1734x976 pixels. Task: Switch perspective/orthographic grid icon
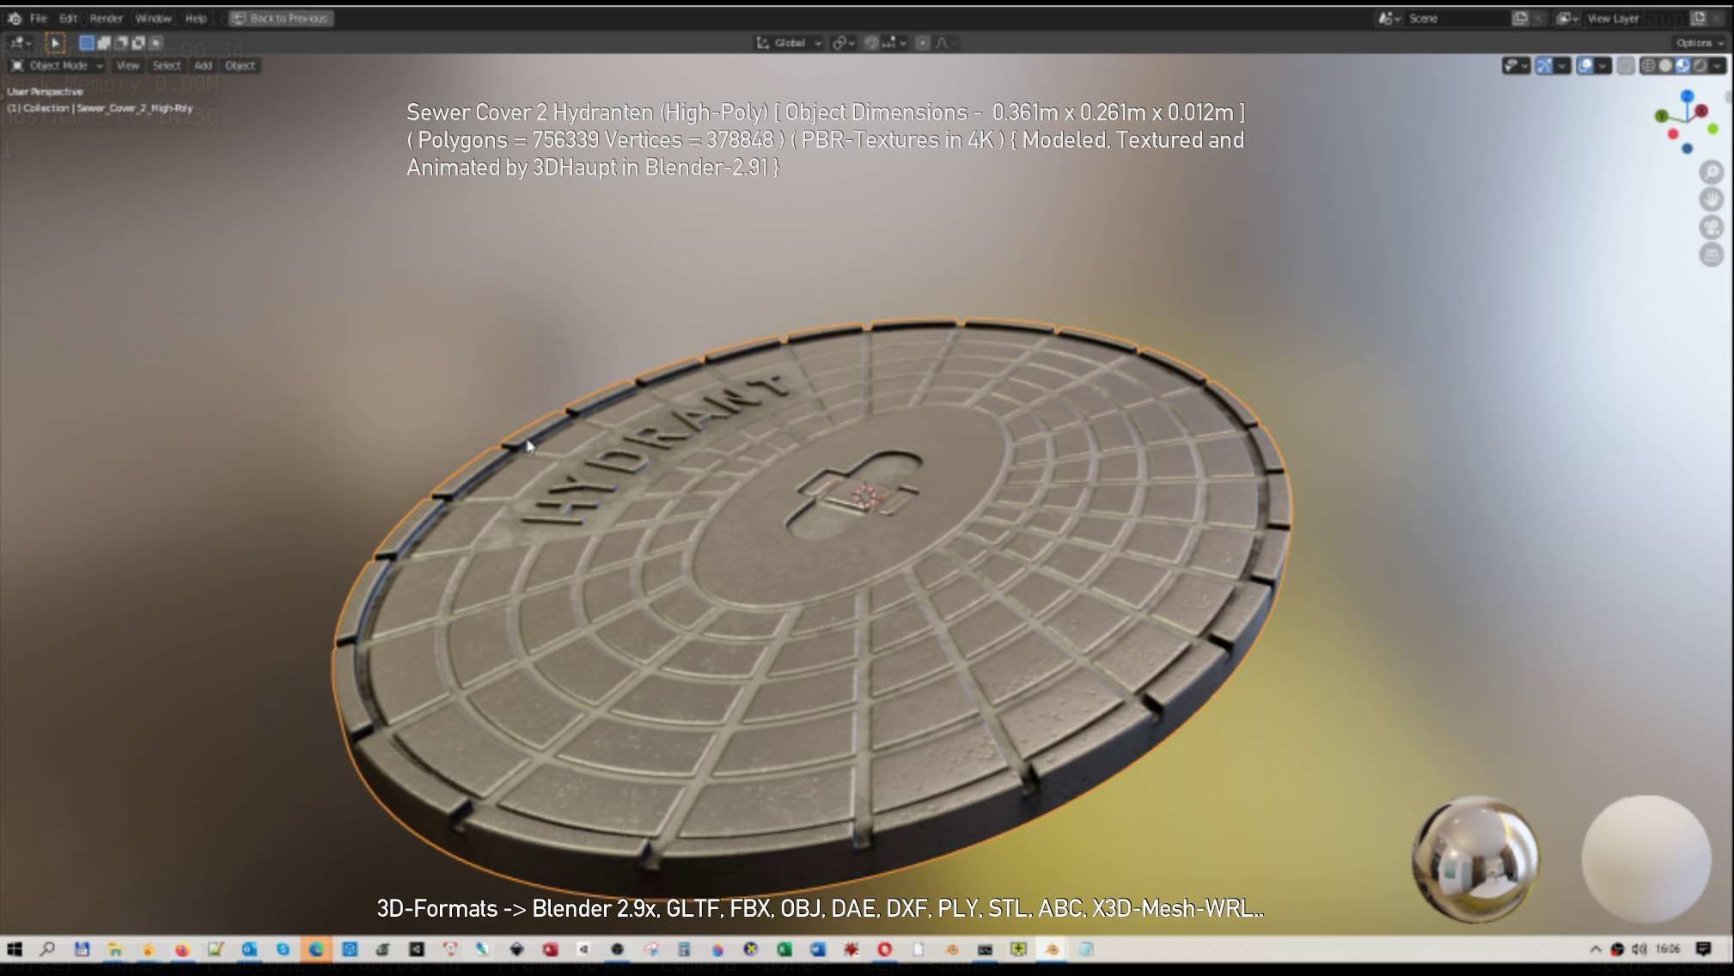click(x=1712, y=254)
